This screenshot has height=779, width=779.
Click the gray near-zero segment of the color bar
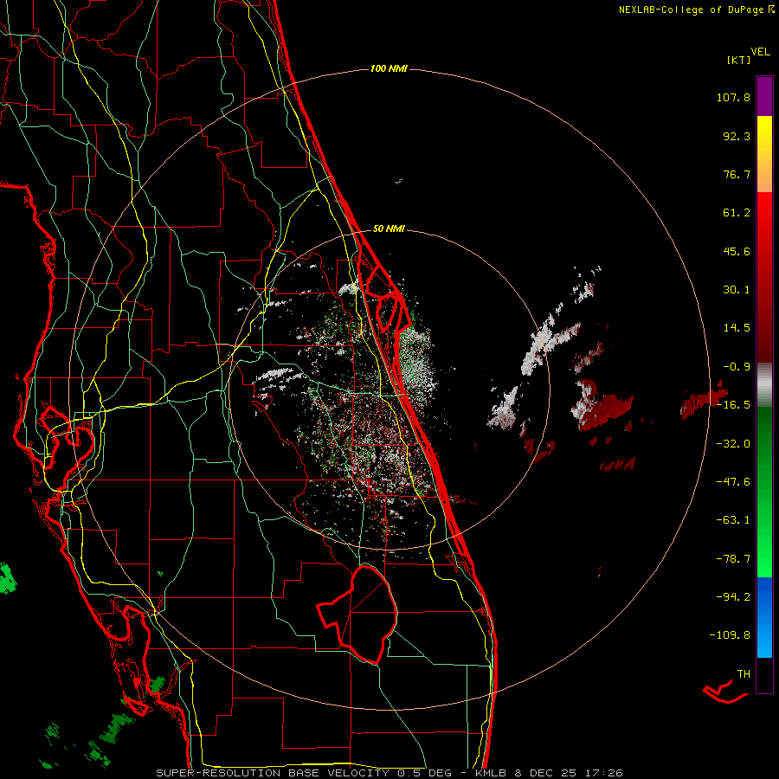click(764, 385)
